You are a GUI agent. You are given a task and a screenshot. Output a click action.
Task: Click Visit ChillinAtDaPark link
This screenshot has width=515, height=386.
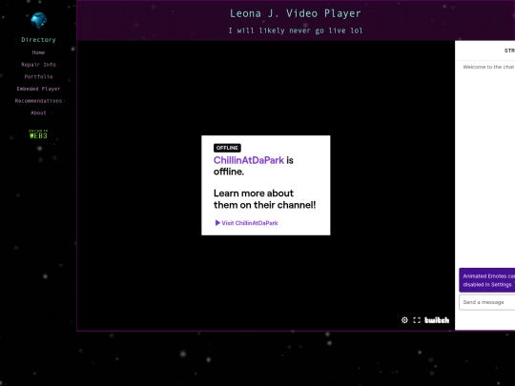point(246,223)
